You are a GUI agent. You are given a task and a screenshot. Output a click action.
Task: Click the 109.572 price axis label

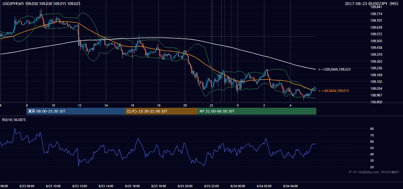[376, 34]
